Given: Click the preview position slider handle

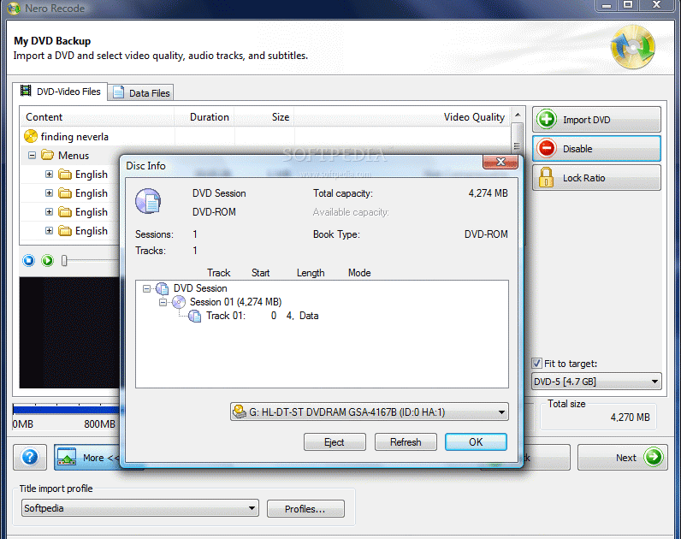Looking at the screenshot, I should pyautogui.click(x=64, y=261).
